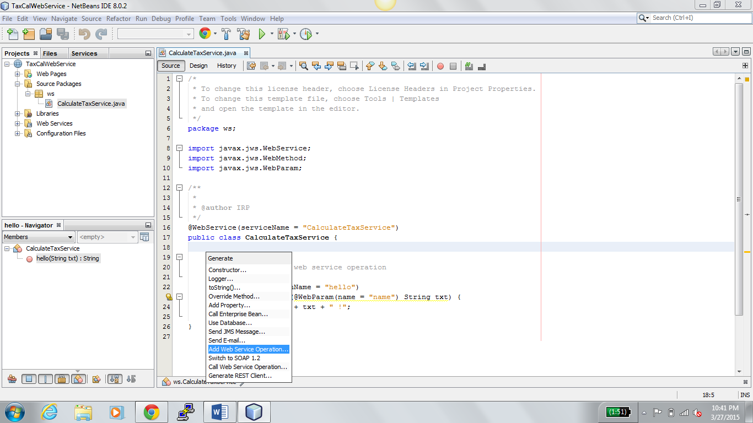Viewport: 753px width, 423px height.
Task: Click the red Start Macro Recording icon
Action: 440,66
